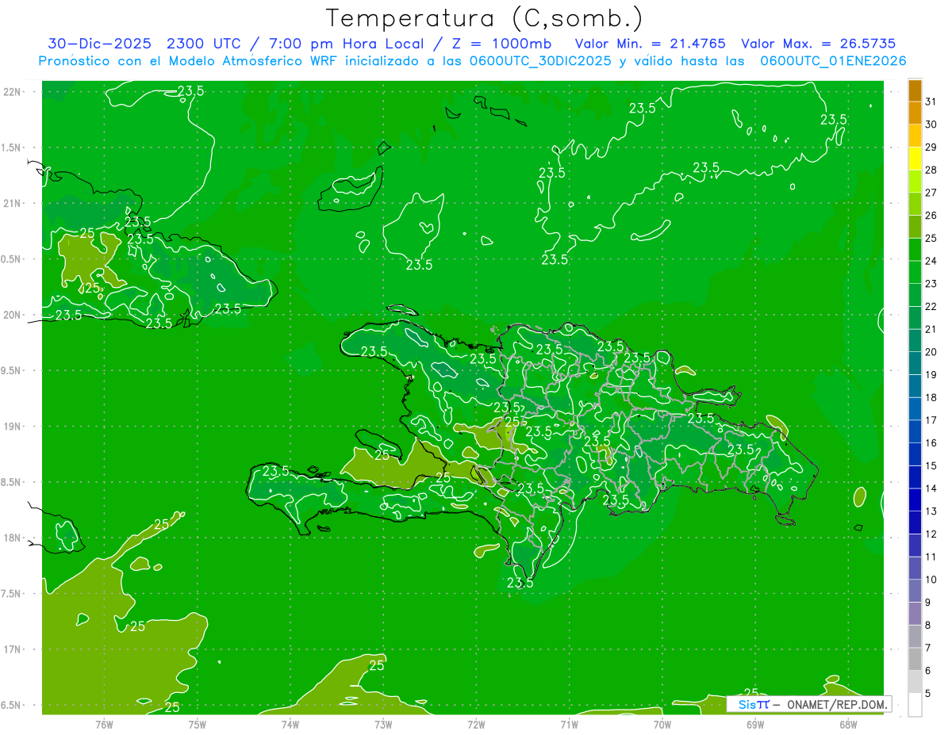Click the '24' value on the color scale
The height and width of the screenshot is (735, 952).
click(x=931, y=261)
